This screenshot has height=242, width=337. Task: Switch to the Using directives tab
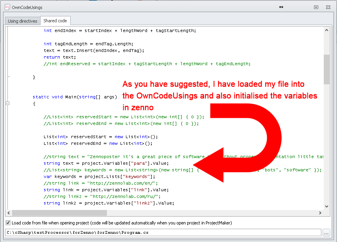23,21
